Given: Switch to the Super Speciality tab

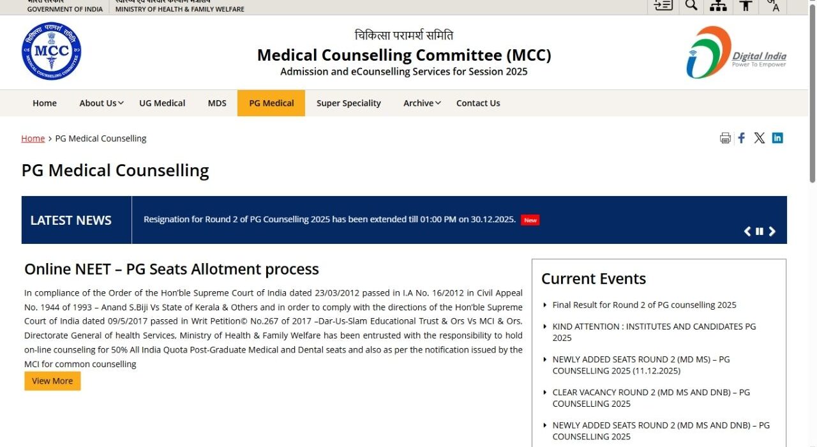Looking at the screenshot, I should pos(349,103).
